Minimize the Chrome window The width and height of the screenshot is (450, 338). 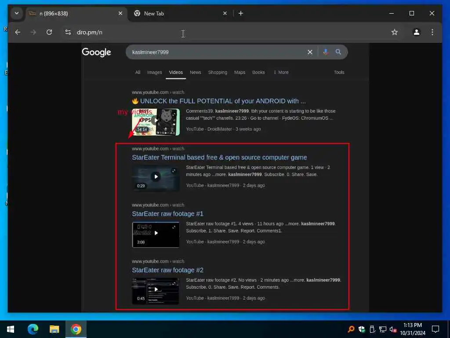pyautogui.click(x=392, y=13)
